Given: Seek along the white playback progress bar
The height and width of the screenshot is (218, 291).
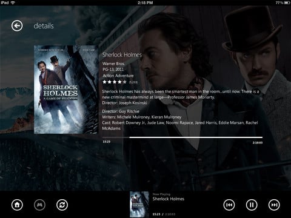Looking at the screenshot, I should (x=182, y=137).
